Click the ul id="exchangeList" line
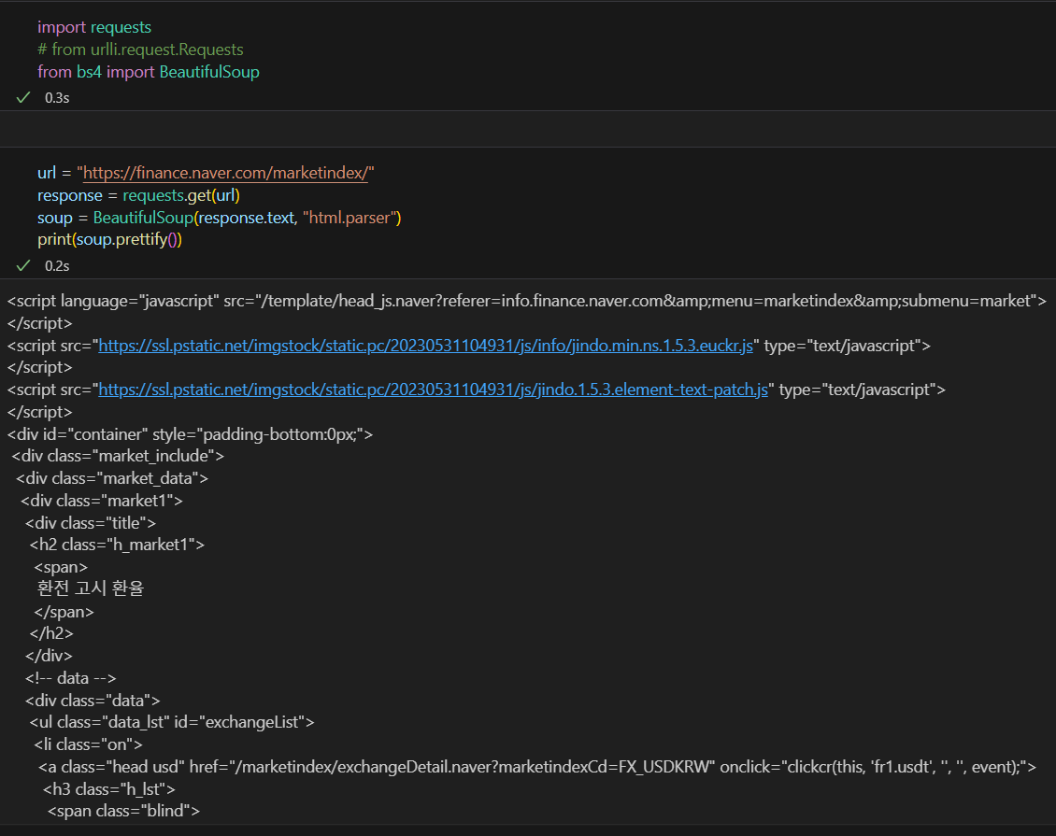The height and width of the screenshot is (836, 1056). point(172,722)
